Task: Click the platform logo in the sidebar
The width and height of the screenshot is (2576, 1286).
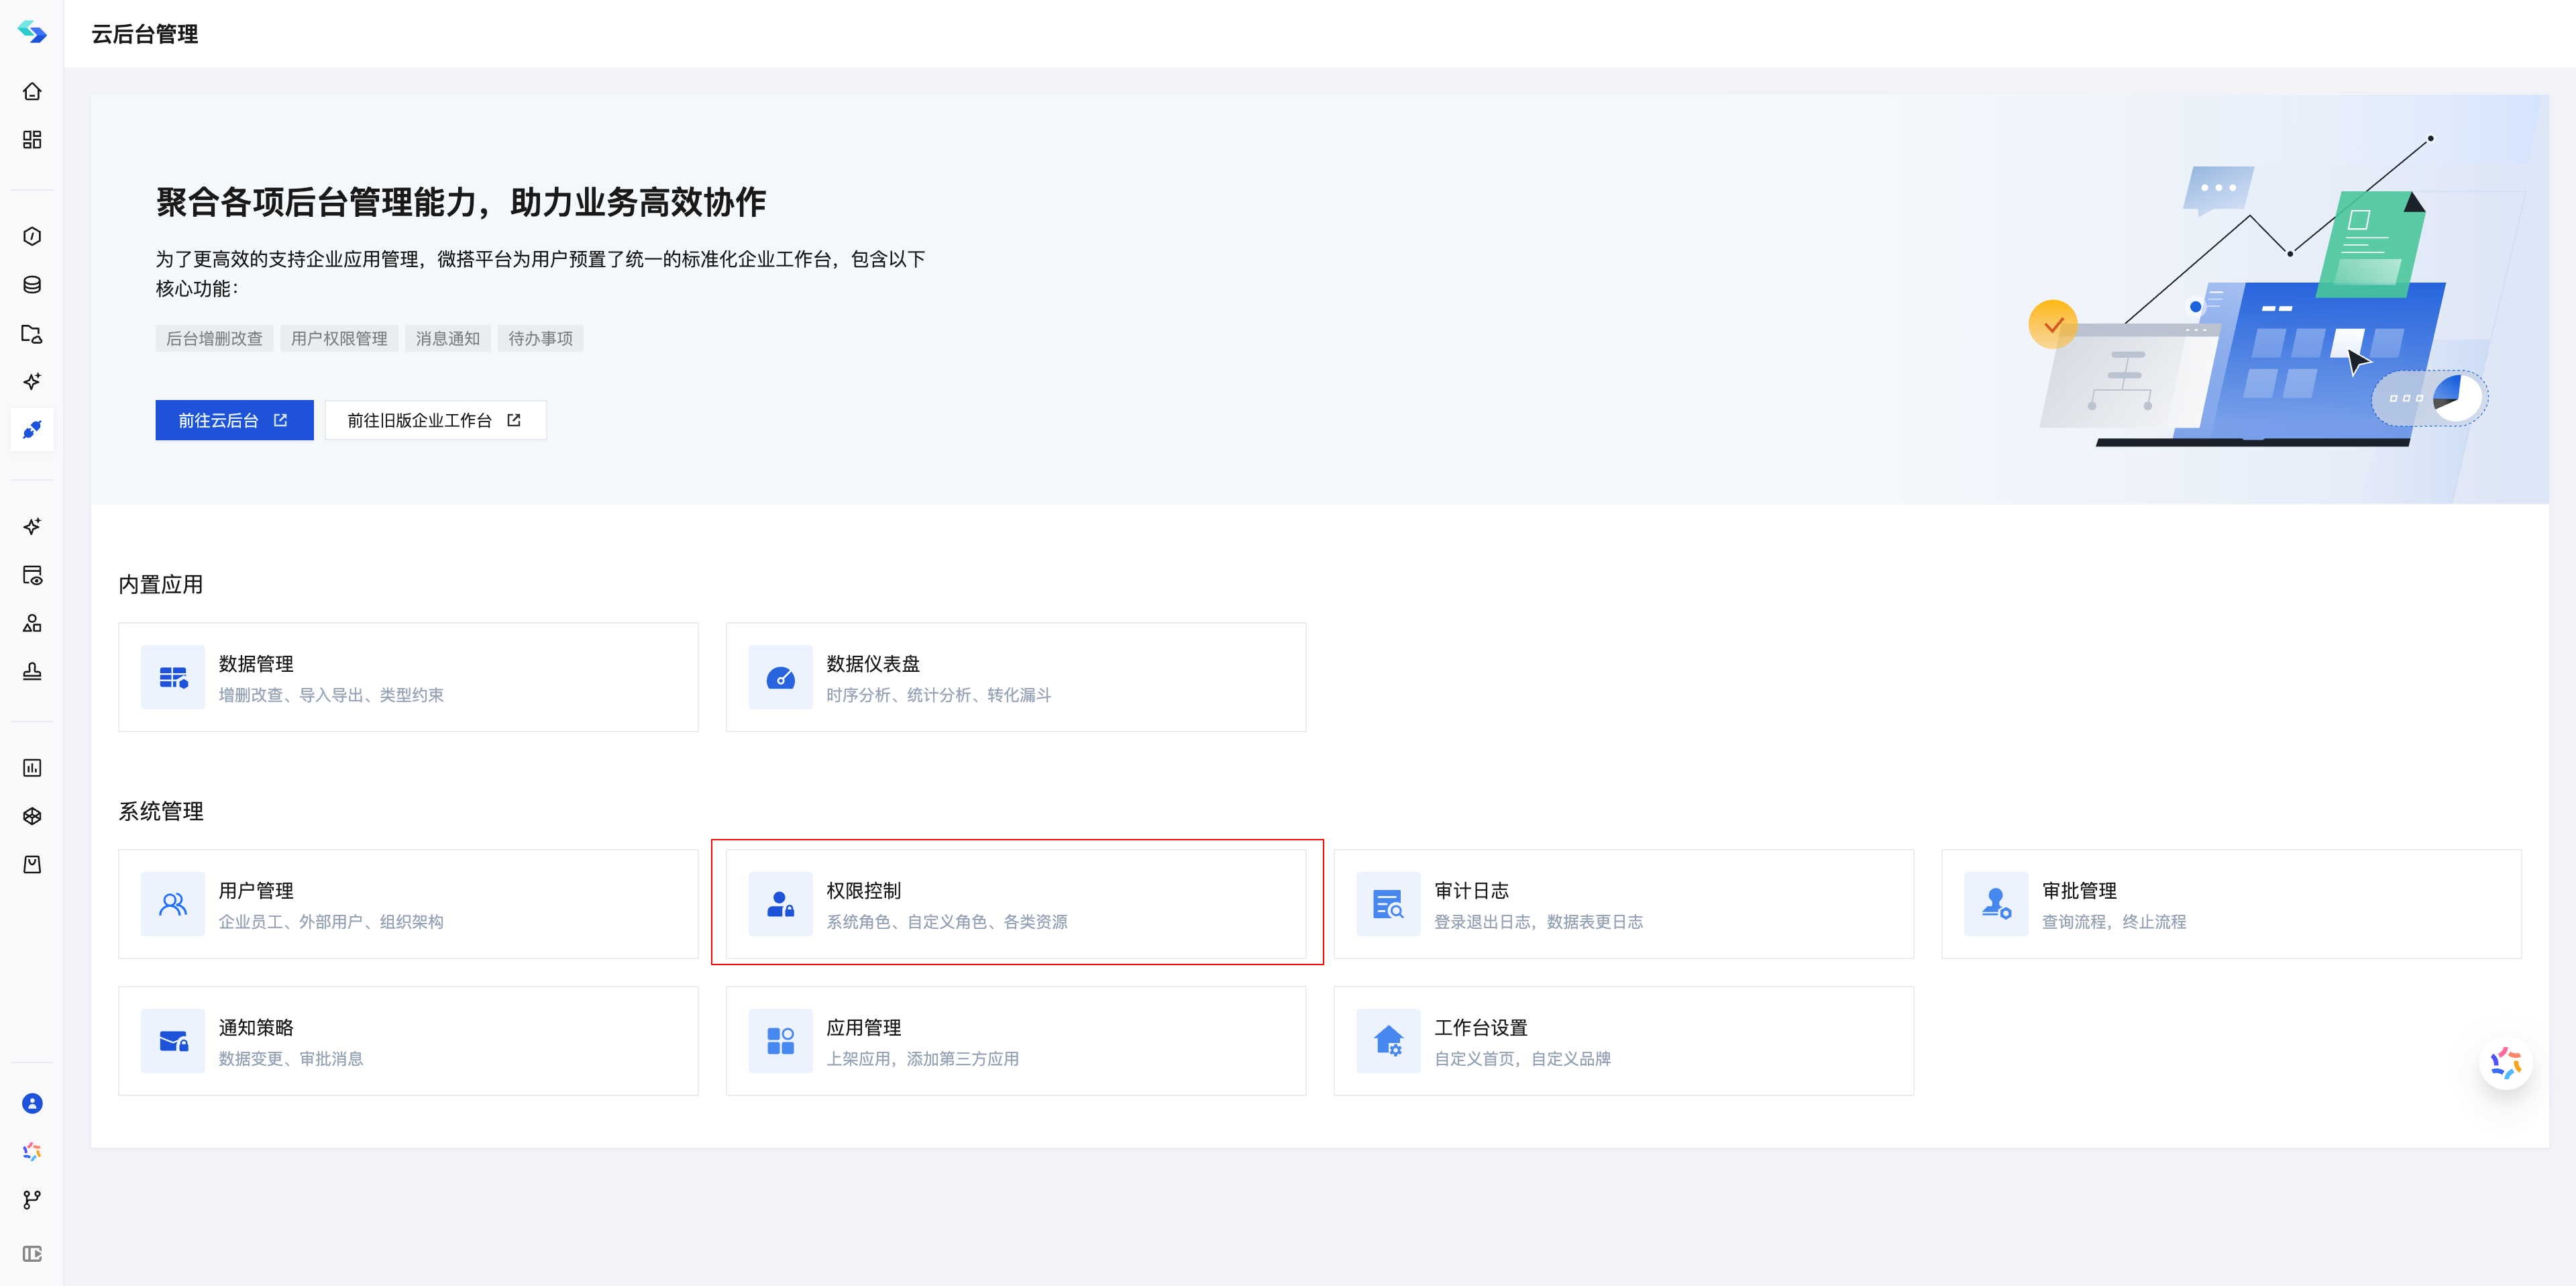Action: coord(32,32)
